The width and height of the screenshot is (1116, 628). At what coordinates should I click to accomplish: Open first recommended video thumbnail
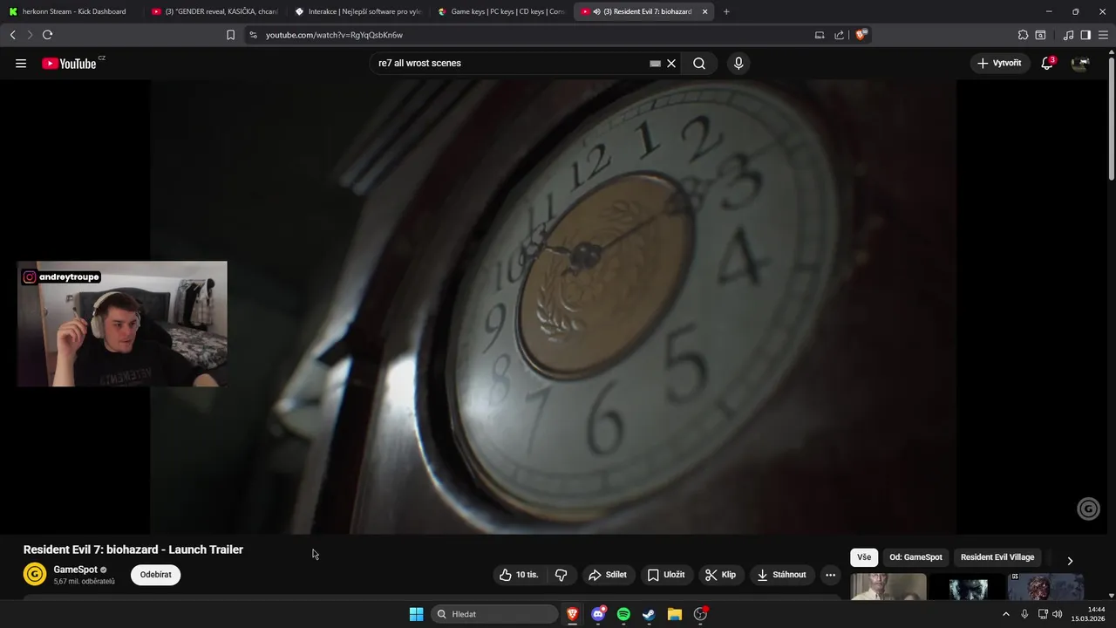888,586
